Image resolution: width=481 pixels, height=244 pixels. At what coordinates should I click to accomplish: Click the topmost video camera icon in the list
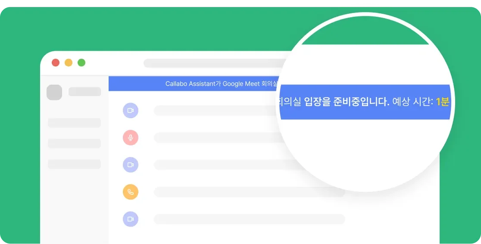[x=131, y=110]
